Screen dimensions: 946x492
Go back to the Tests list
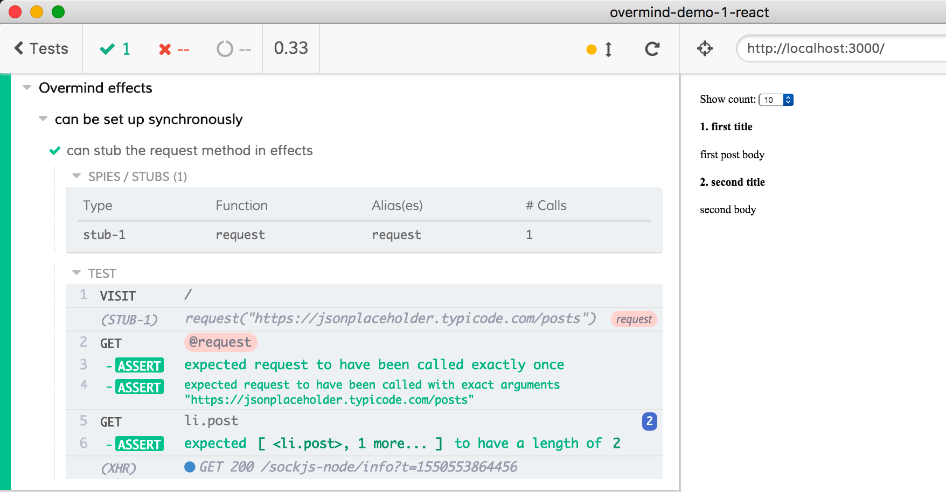[x=41, y=48]
